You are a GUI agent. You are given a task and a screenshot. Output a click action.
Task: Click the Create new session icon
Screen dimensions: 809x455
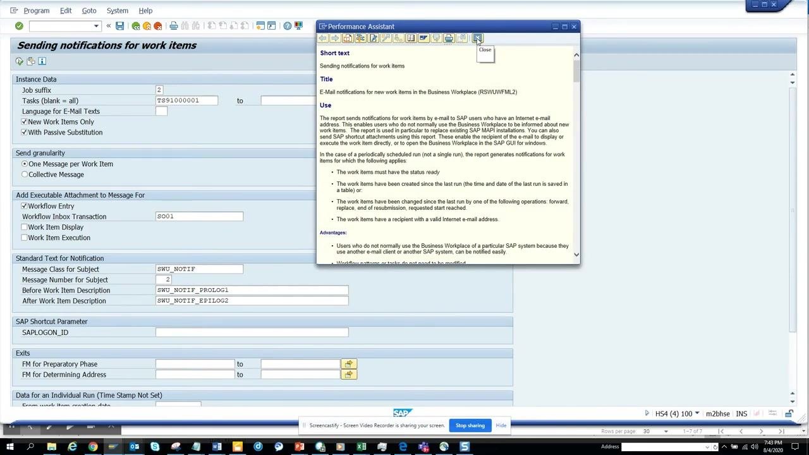point(260,26)
